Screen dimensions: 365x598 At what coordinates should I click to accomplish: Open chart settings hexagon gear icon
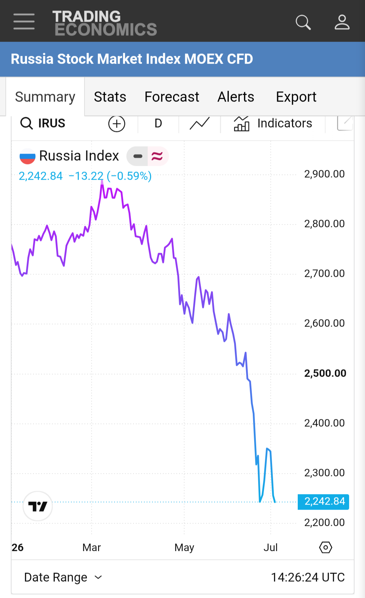tap(325, 547)
